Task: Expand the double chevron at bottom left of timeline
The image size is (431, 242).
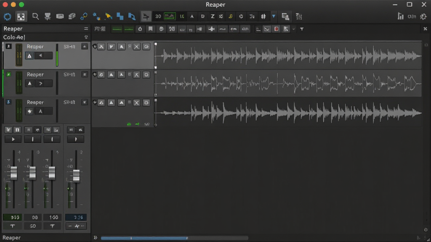Action: point(96,238)
